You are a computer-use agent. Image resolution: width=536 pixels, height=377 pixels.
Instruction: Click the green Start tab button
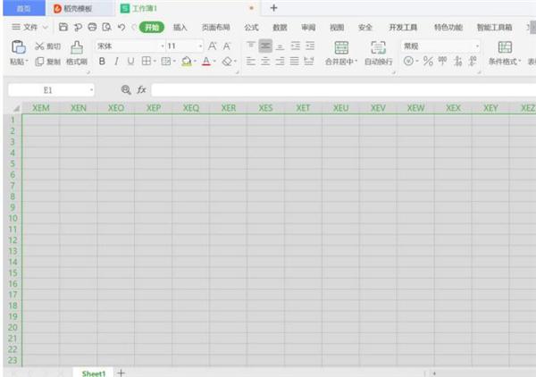tap(152, 28)
